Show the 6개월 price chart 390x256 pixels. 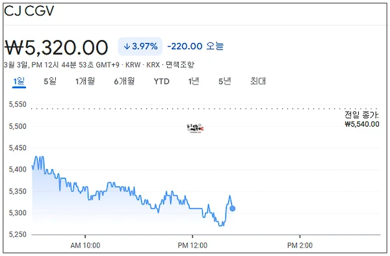pos(124,81)
